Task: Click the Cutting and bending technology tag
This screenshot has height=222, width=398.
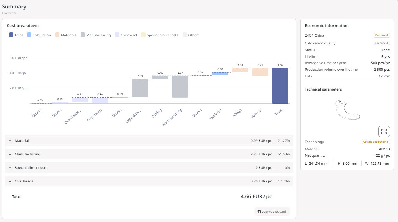Action: [x=375, y=142]
